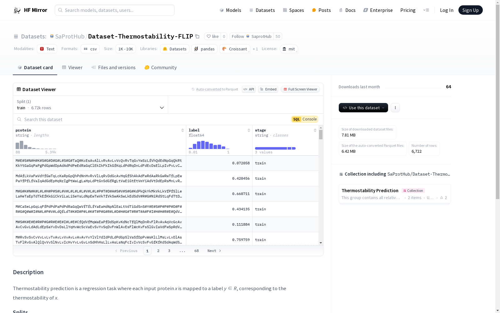Open Models in the top navigation

click(x=230, y=10)
